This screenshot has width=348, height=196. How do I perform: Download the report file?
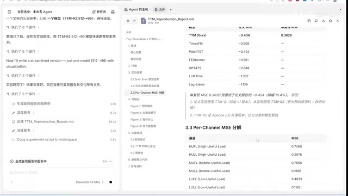tap(323, 21)
